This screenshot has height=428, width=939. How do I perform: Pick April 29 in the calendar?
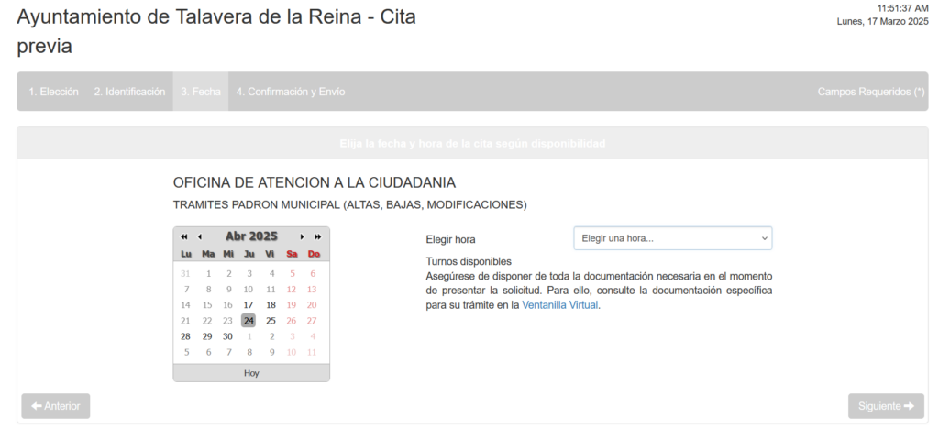click(x=207, y=336)
